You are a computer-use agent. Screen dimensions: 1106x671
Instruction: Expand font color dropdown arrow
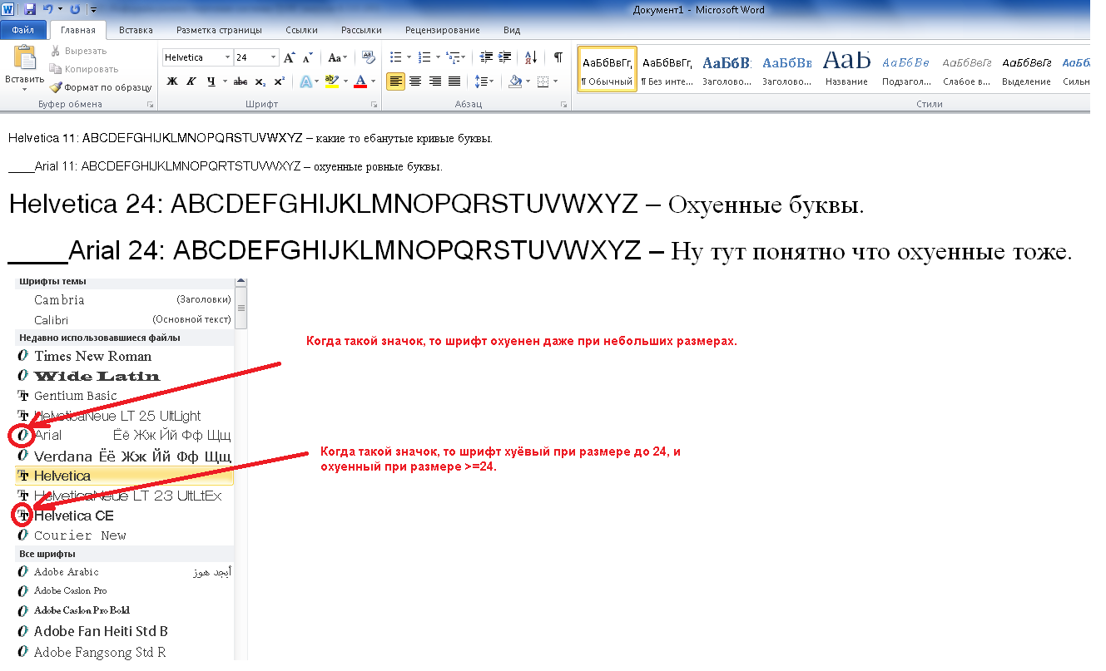pyautogui.click(x=373, y=81)
